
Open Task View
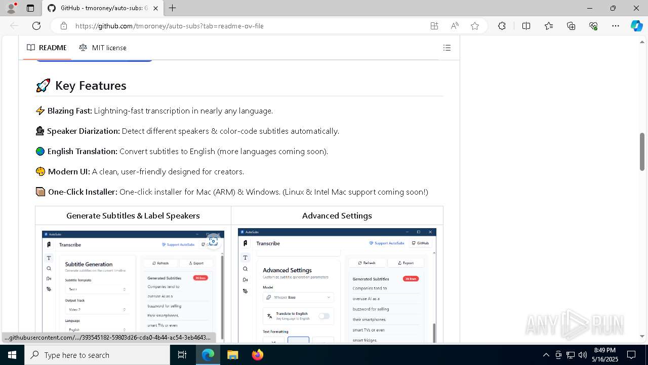click(182, 355)
